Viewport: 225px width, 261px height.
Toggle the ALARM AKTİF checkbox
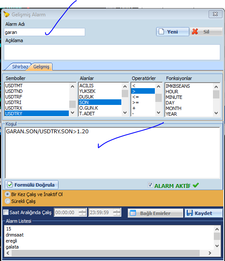150,184
